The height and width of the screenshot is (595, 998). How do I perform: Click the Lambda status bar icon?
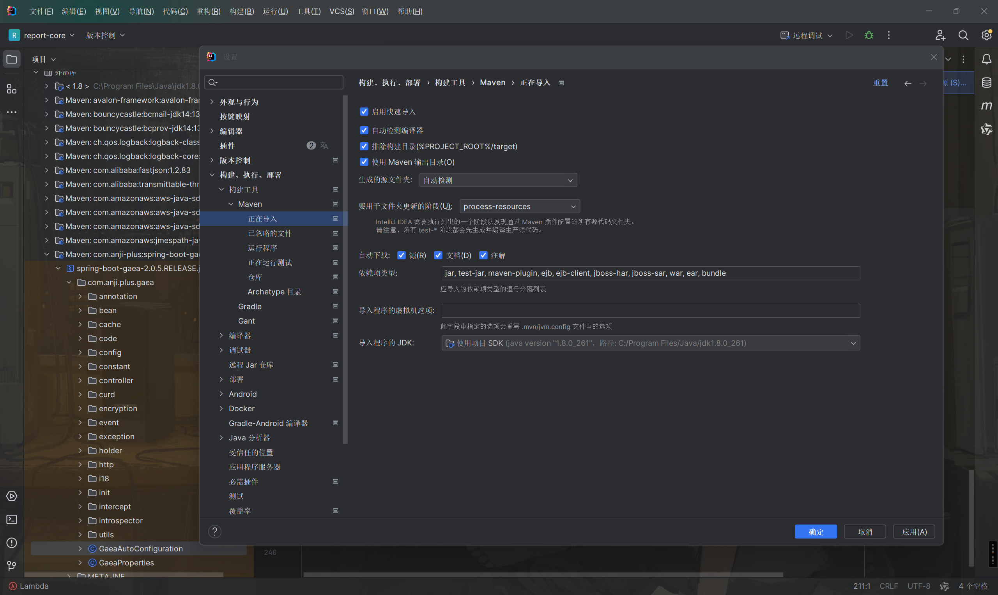(x=13, y=586)
